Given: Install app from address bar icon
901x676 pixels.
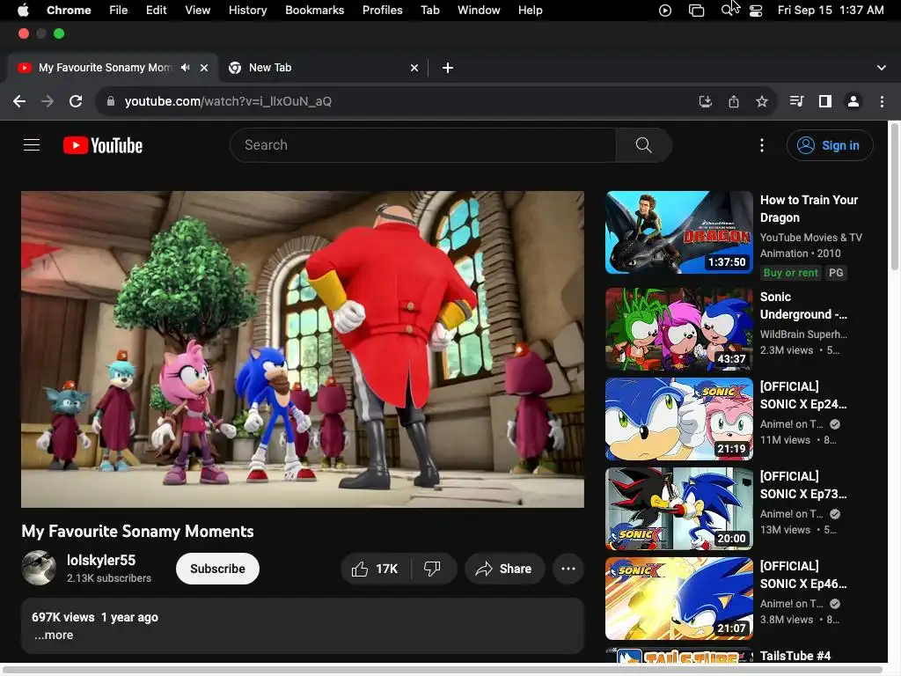Looking at the screenshot, I should [x=705, y=102].
